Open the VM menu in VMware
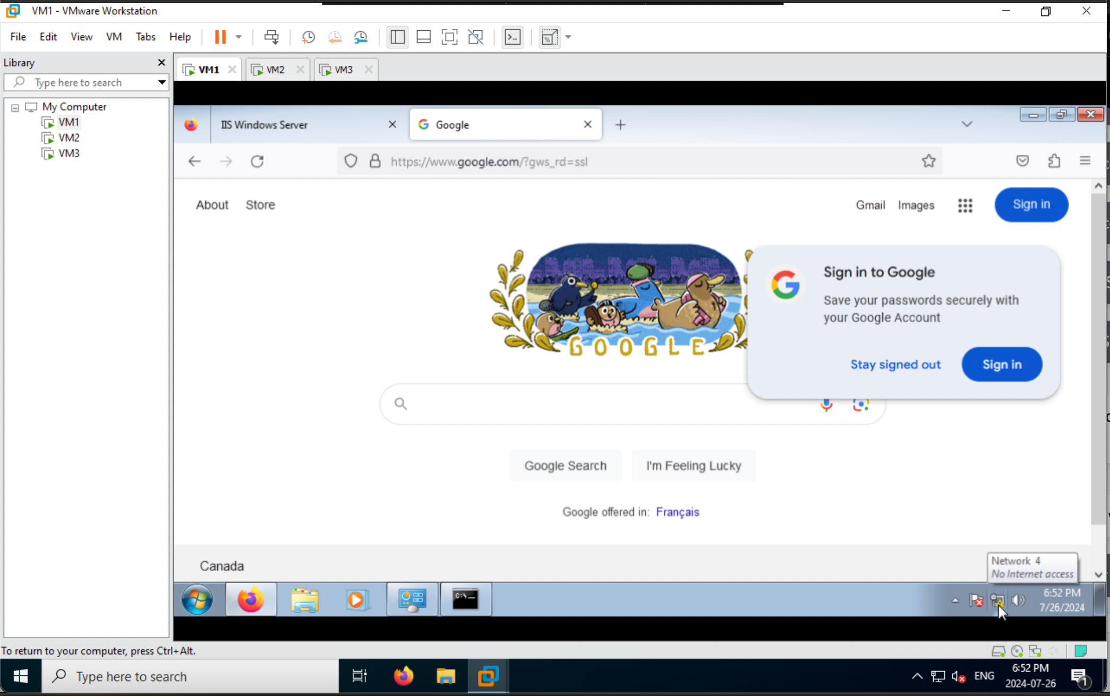The height and width of the screenshot is (696, 1110). 114,37
